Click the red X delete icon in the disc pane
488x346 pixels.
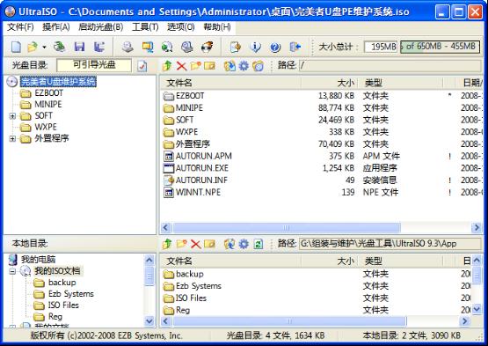(x=181, y=66)
